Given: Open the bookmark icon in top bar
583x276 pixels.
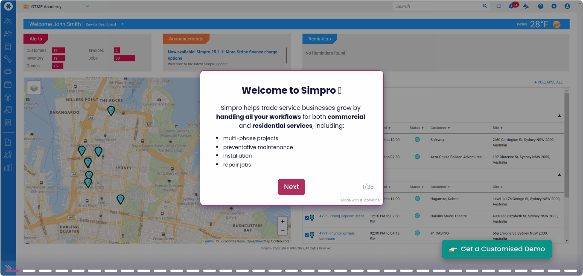Looking at the screenshot, I should tap(498, 6).
